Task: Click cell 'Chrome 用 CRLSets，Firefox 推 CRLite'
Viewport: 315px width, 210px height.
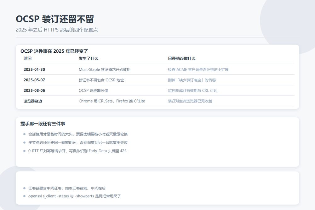Action: pyautogui.click(x=112, y=101)
